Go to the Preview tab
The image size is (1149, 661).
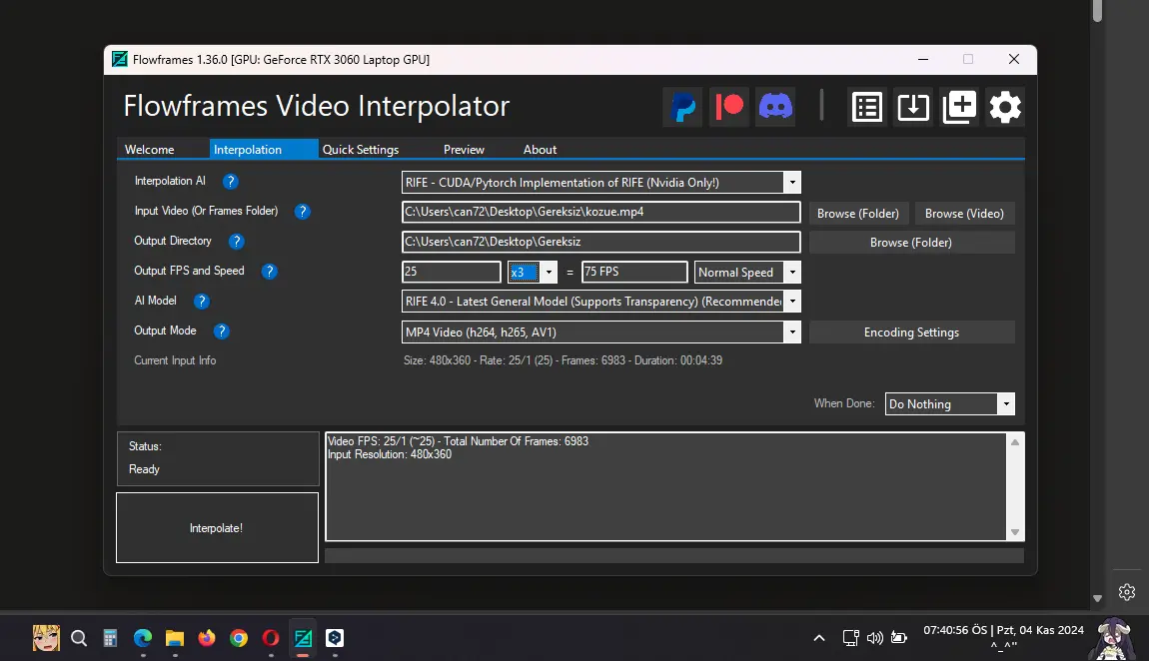coord(464,150)
